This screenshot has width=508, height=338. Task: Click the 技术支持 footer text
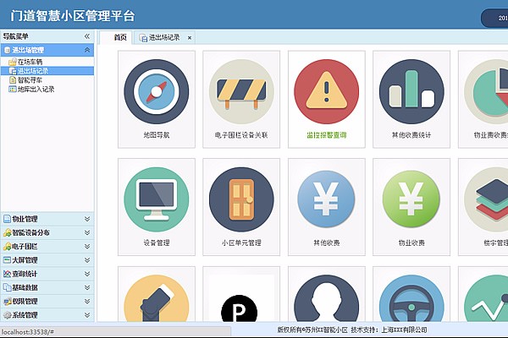click(x=389, y=330)
